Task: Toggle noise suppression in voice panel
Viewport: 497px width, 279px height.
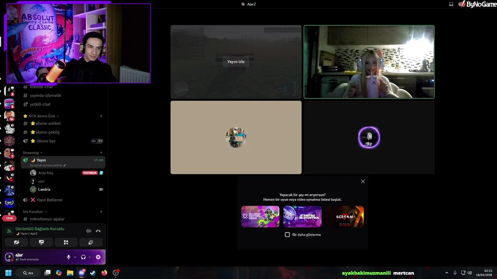Action: (89, 231)
